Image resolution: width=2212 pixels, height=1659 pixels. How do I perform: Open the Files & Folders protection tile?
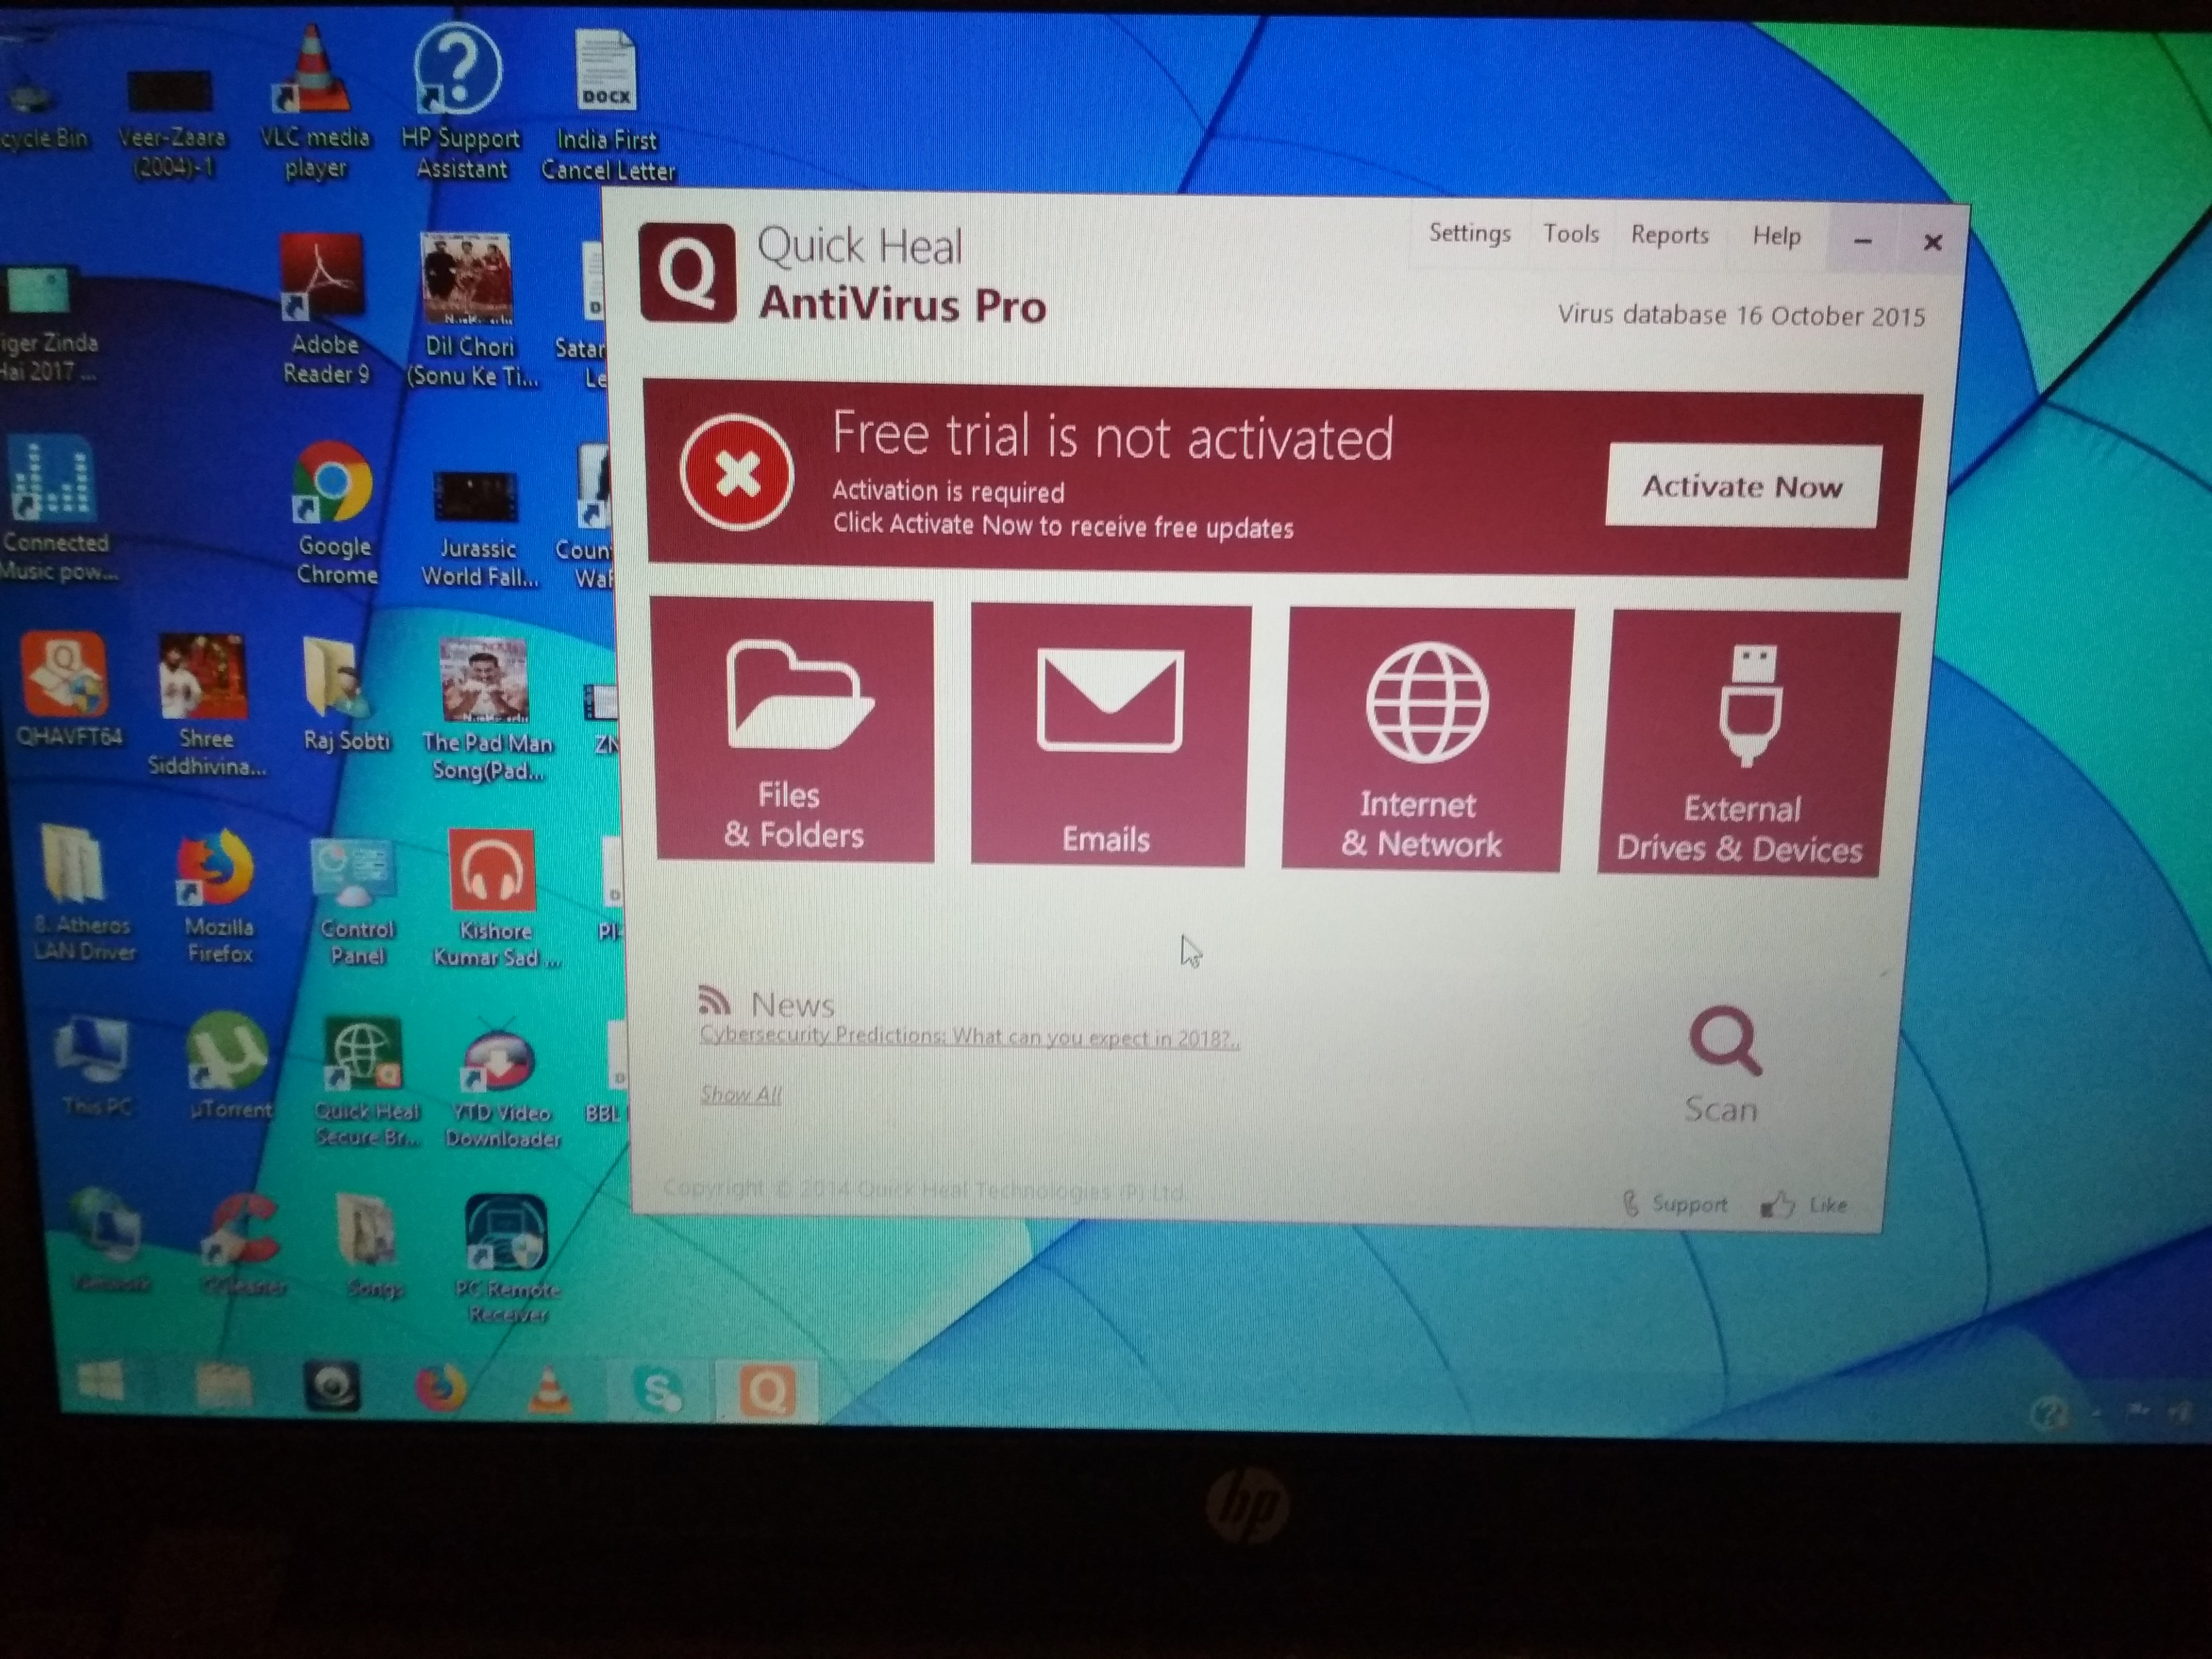coord(794,731)
